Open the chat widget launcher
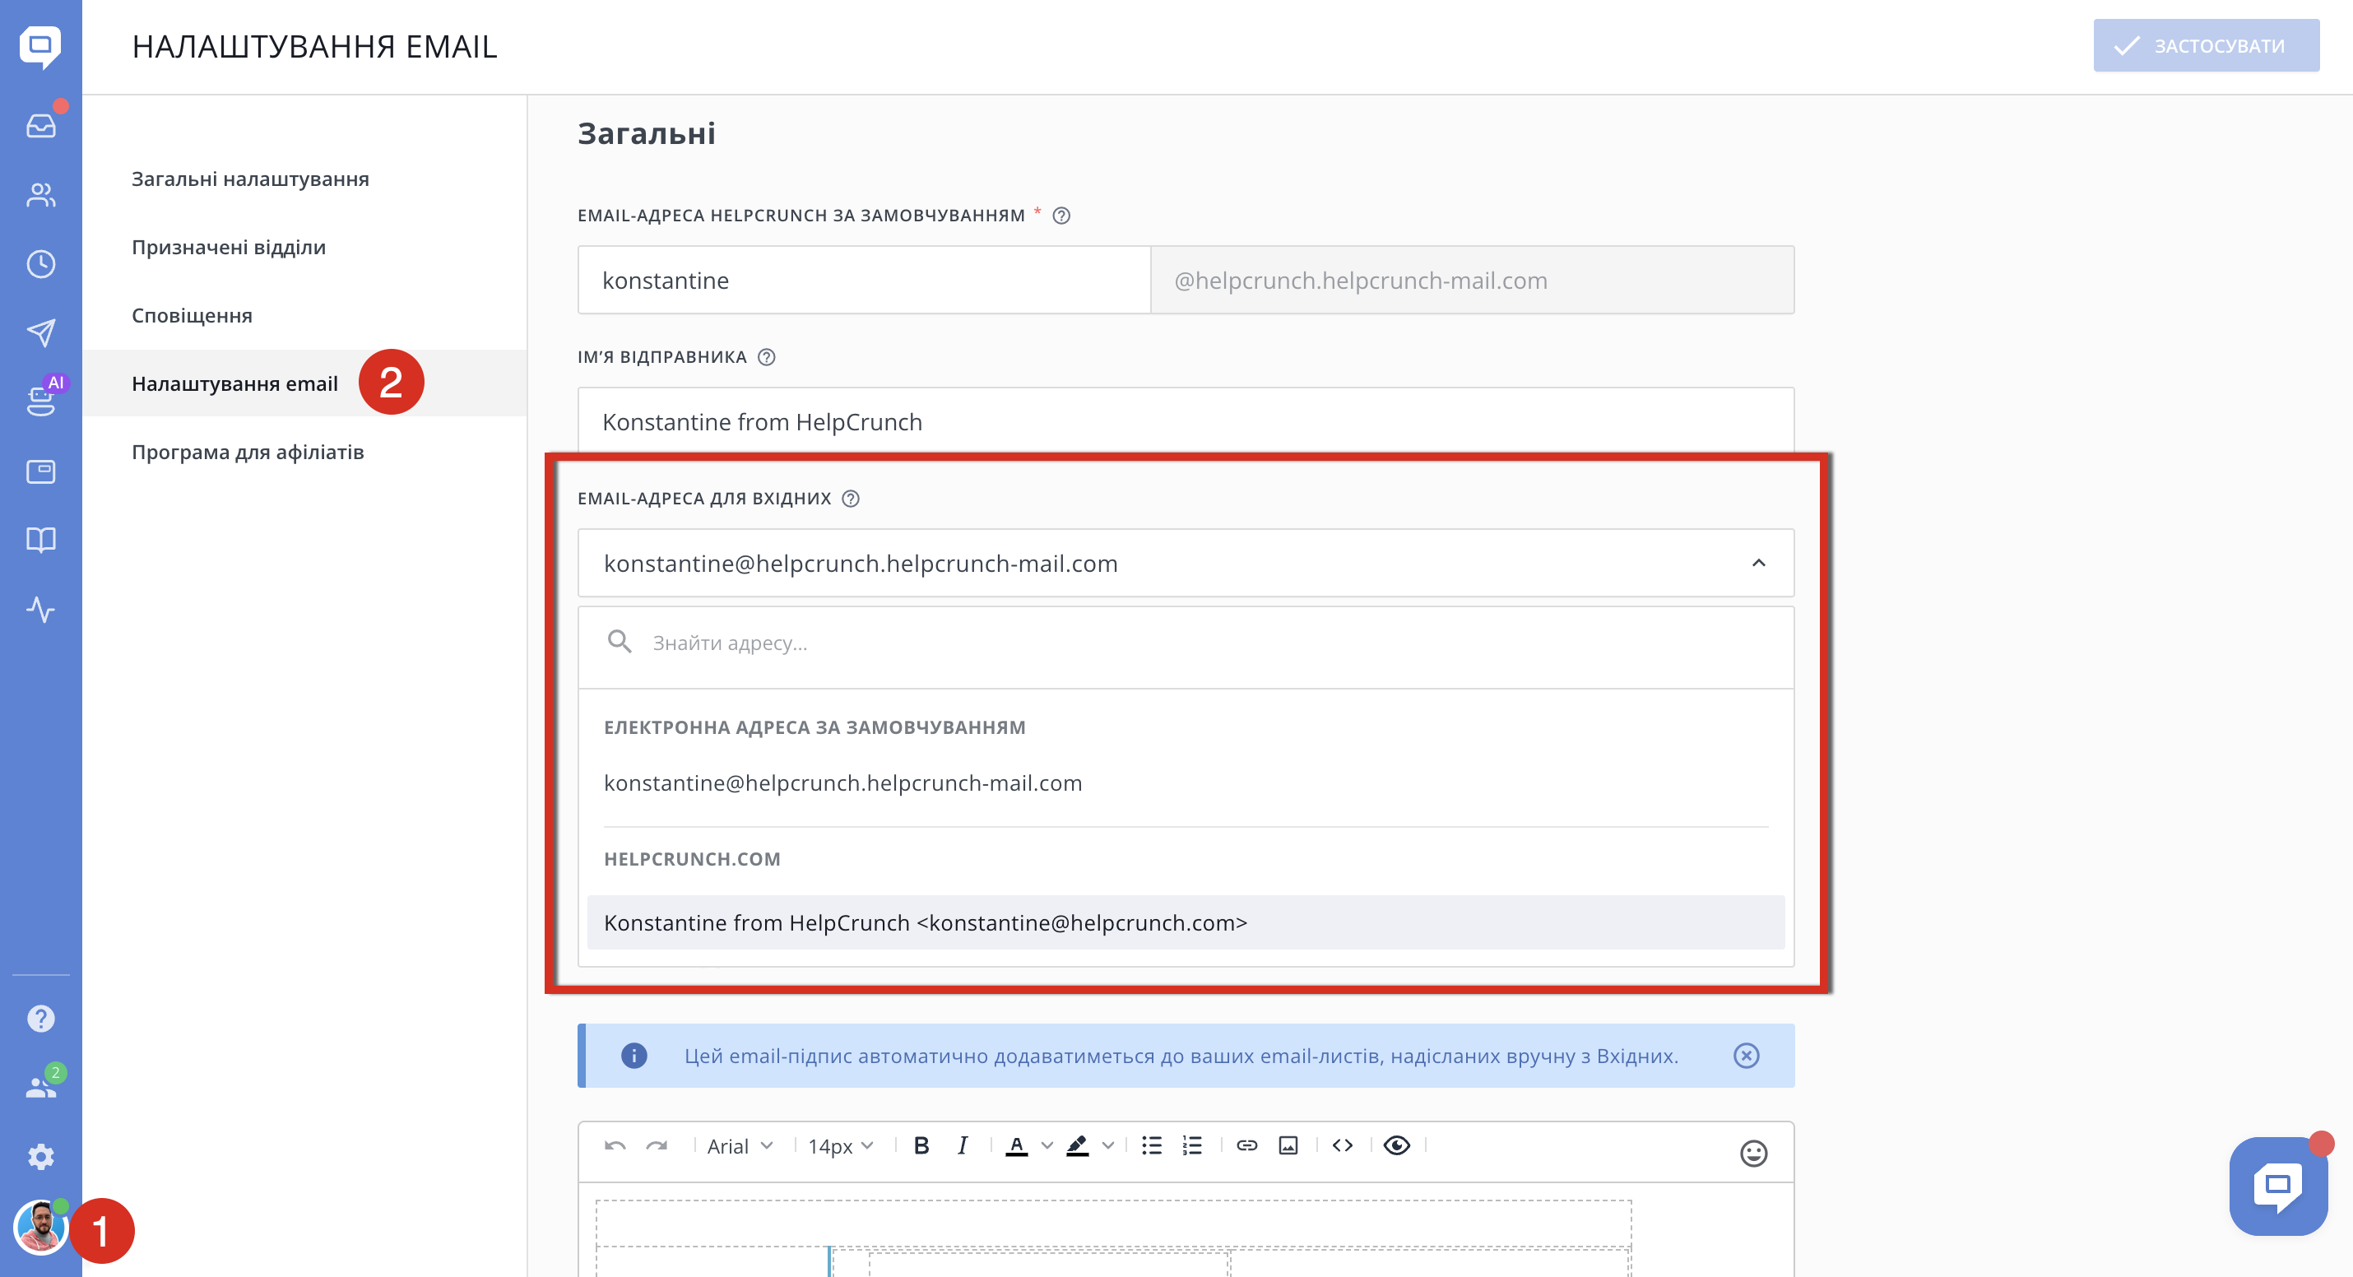This screenshot has width=2353, height=1277. coord(2278,1186)
